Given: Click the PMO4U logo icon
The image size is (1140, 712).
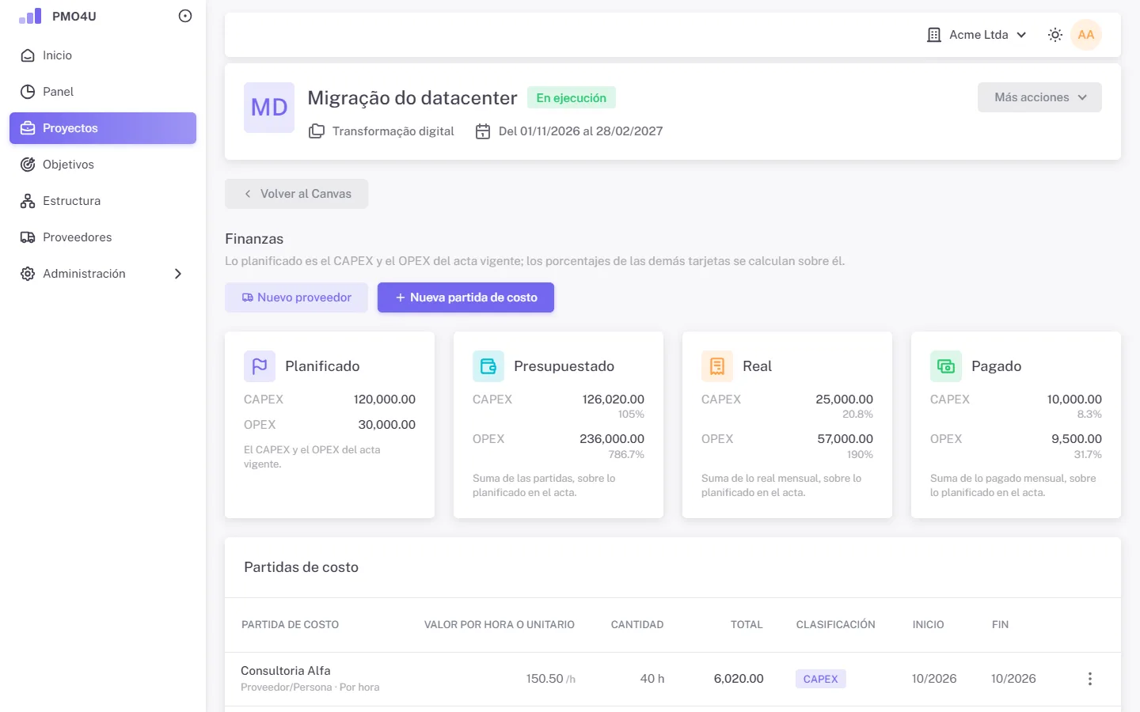Looking at the screenshot, I should pyautogui.click(x=30, y=16).
